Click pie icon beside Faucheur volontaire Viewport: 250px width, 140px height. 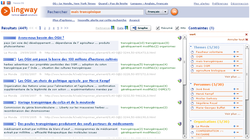192,52
